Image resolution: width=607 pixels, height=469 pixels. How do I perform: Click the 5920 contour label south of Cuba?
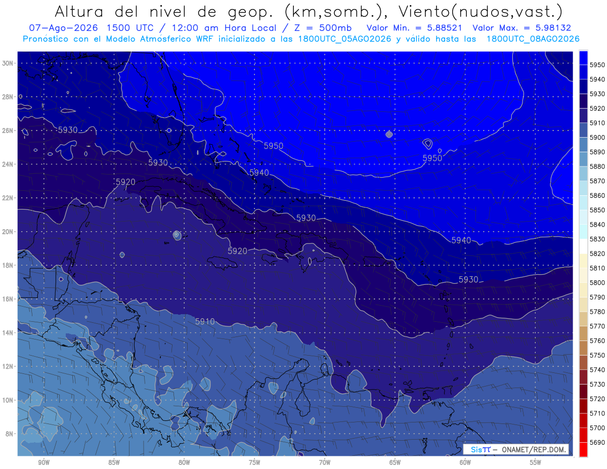[x=237, y=251]
